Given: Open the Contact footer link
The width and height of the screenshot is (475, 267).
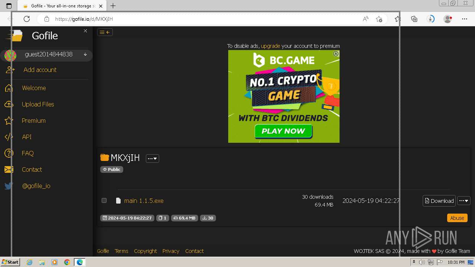Looking at the screenshot, I should 194,251.
